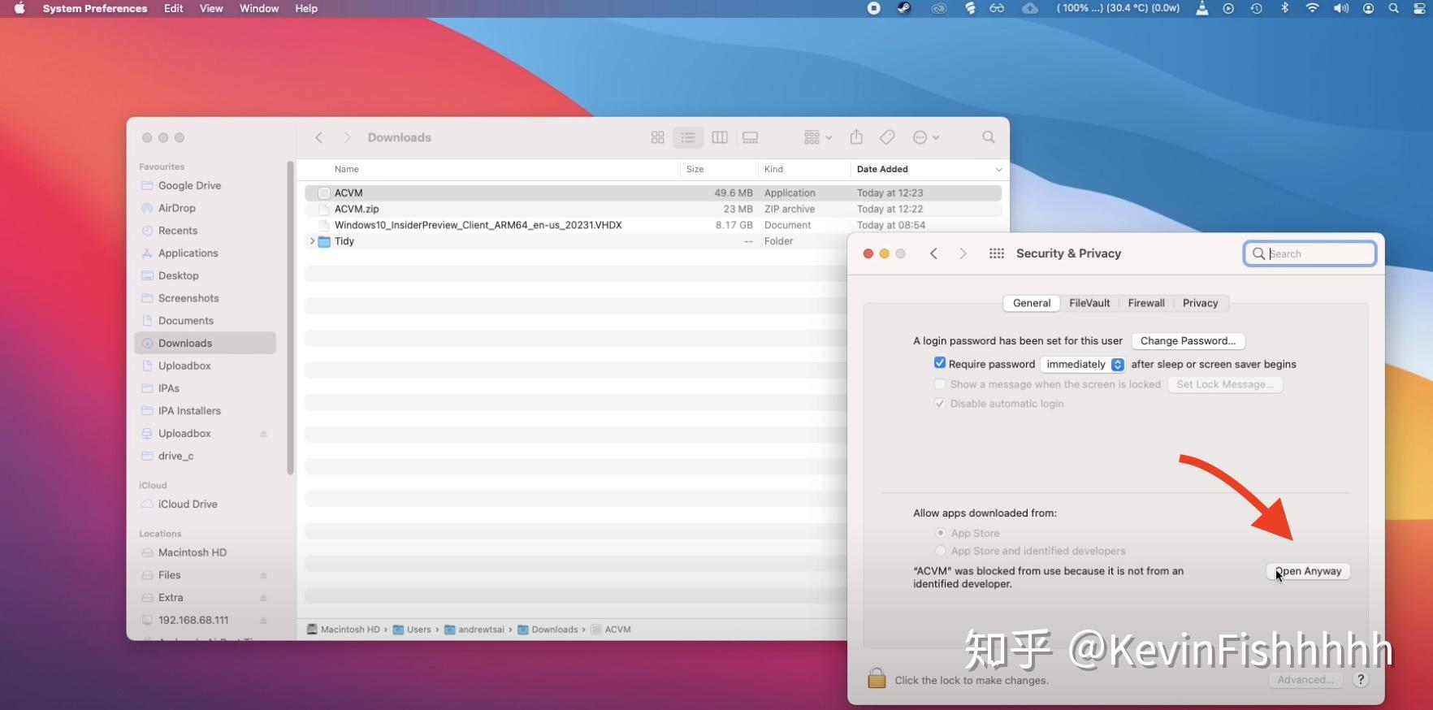Viewport: 1433px width, 710px height.
Task: Click the Wi-Fi icon in menu bar
Action: 1312,8
